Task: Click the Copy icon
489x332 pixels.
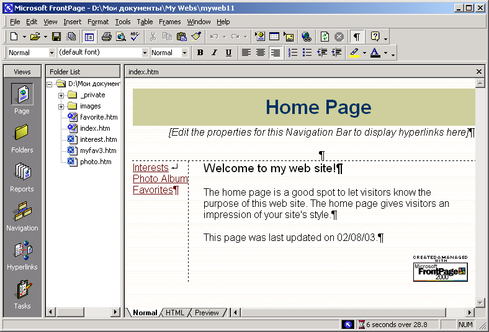Action: point(167,37)
